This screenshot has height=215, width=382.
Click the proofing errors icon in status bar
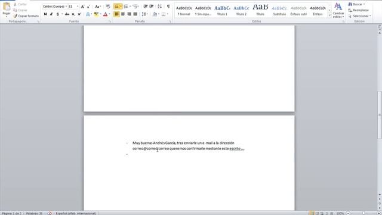(x=50, y=213)
